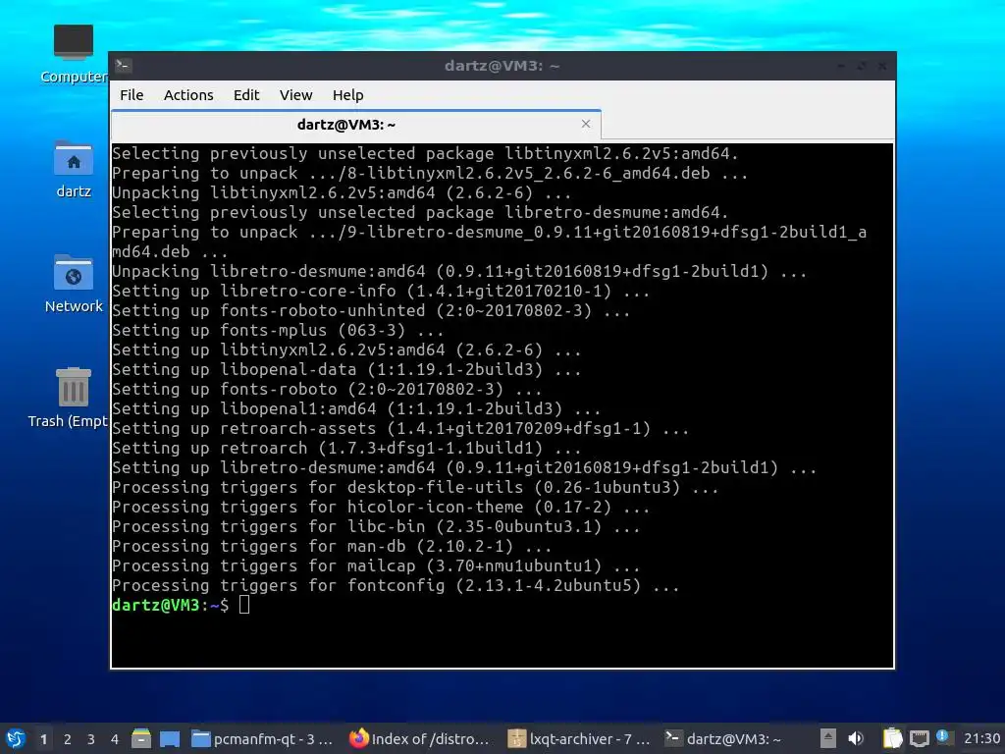The height and width of the screenshot is (754, 1005).
Task: Switch to workspace 3
Action: [x=91, y=739]
